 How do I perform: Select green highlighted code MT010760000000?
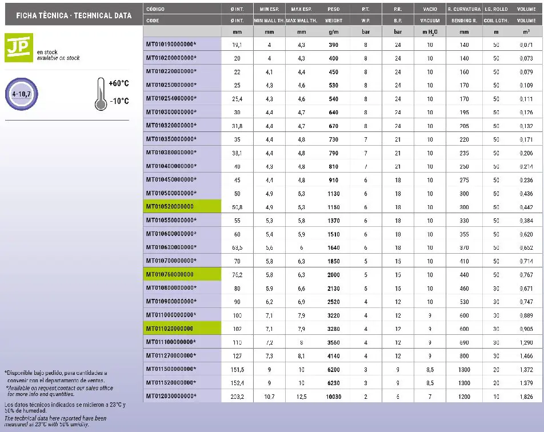(170, 274)
